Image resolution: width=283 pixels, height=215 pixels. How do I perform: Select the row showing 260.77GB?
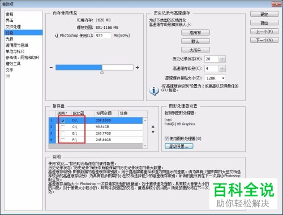96,134
